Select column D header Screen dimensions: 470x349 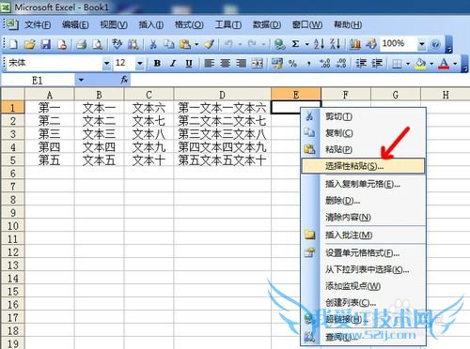(222, 95)
